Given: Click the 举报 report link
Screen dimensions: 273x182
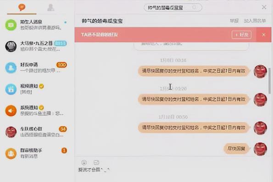Looking at the screenshot, I should point(234,21).
